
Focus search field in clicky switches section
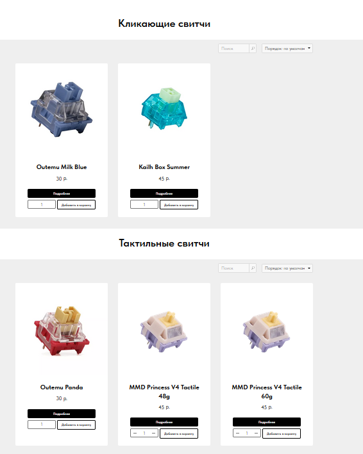tap(233, 49)
